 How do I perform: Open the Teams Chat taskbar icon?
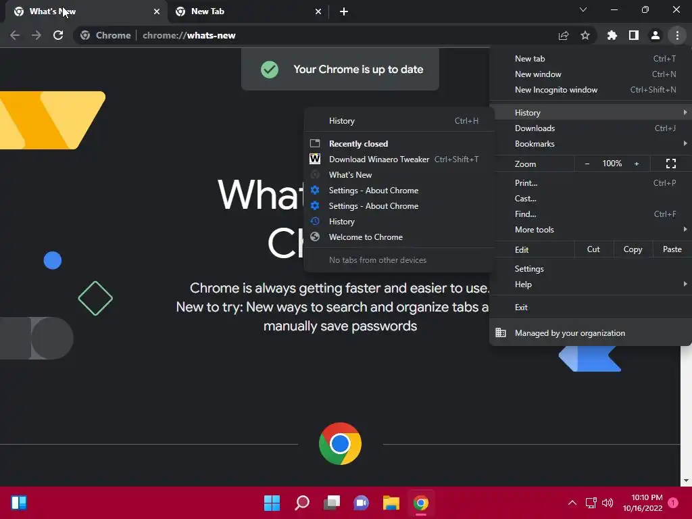coord(361,503)
